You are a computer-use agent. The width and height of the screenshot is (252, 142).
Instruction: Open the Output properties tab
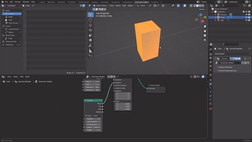[x=211, y=58]
